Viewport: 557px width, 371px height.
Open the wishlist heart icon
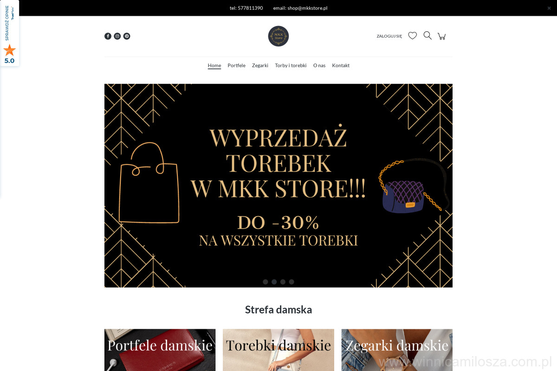pyautogui.click(x=413, y=36)
